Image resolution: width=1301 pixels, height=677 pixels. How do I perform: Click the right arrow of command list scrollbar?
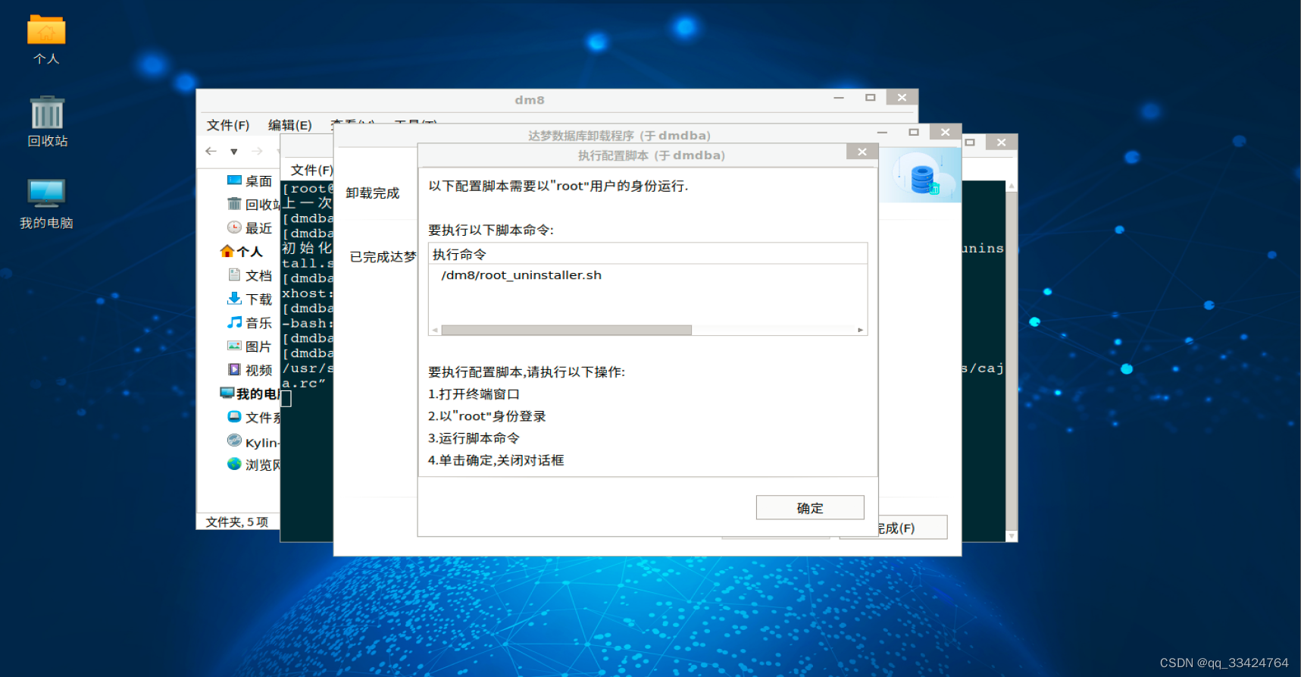coord(860,330)
